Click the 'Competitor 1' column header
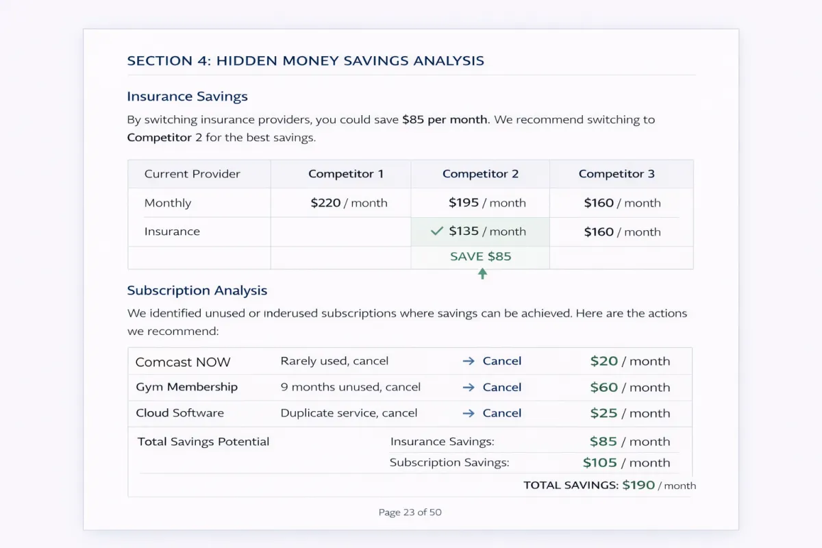The width and height of the screenshot is (822, 548). [x=346, y=174]
